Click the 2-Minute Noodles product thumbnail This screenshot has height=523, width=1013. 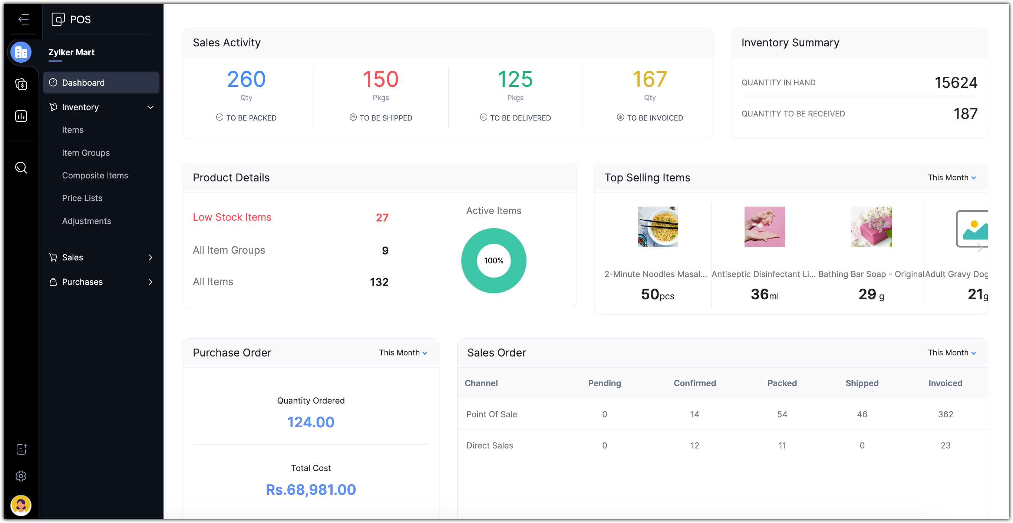coord(657,227)
